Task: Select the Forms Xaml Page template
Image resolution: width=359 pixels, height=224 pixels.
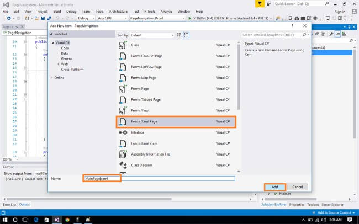Action: (x=176, y=122)
